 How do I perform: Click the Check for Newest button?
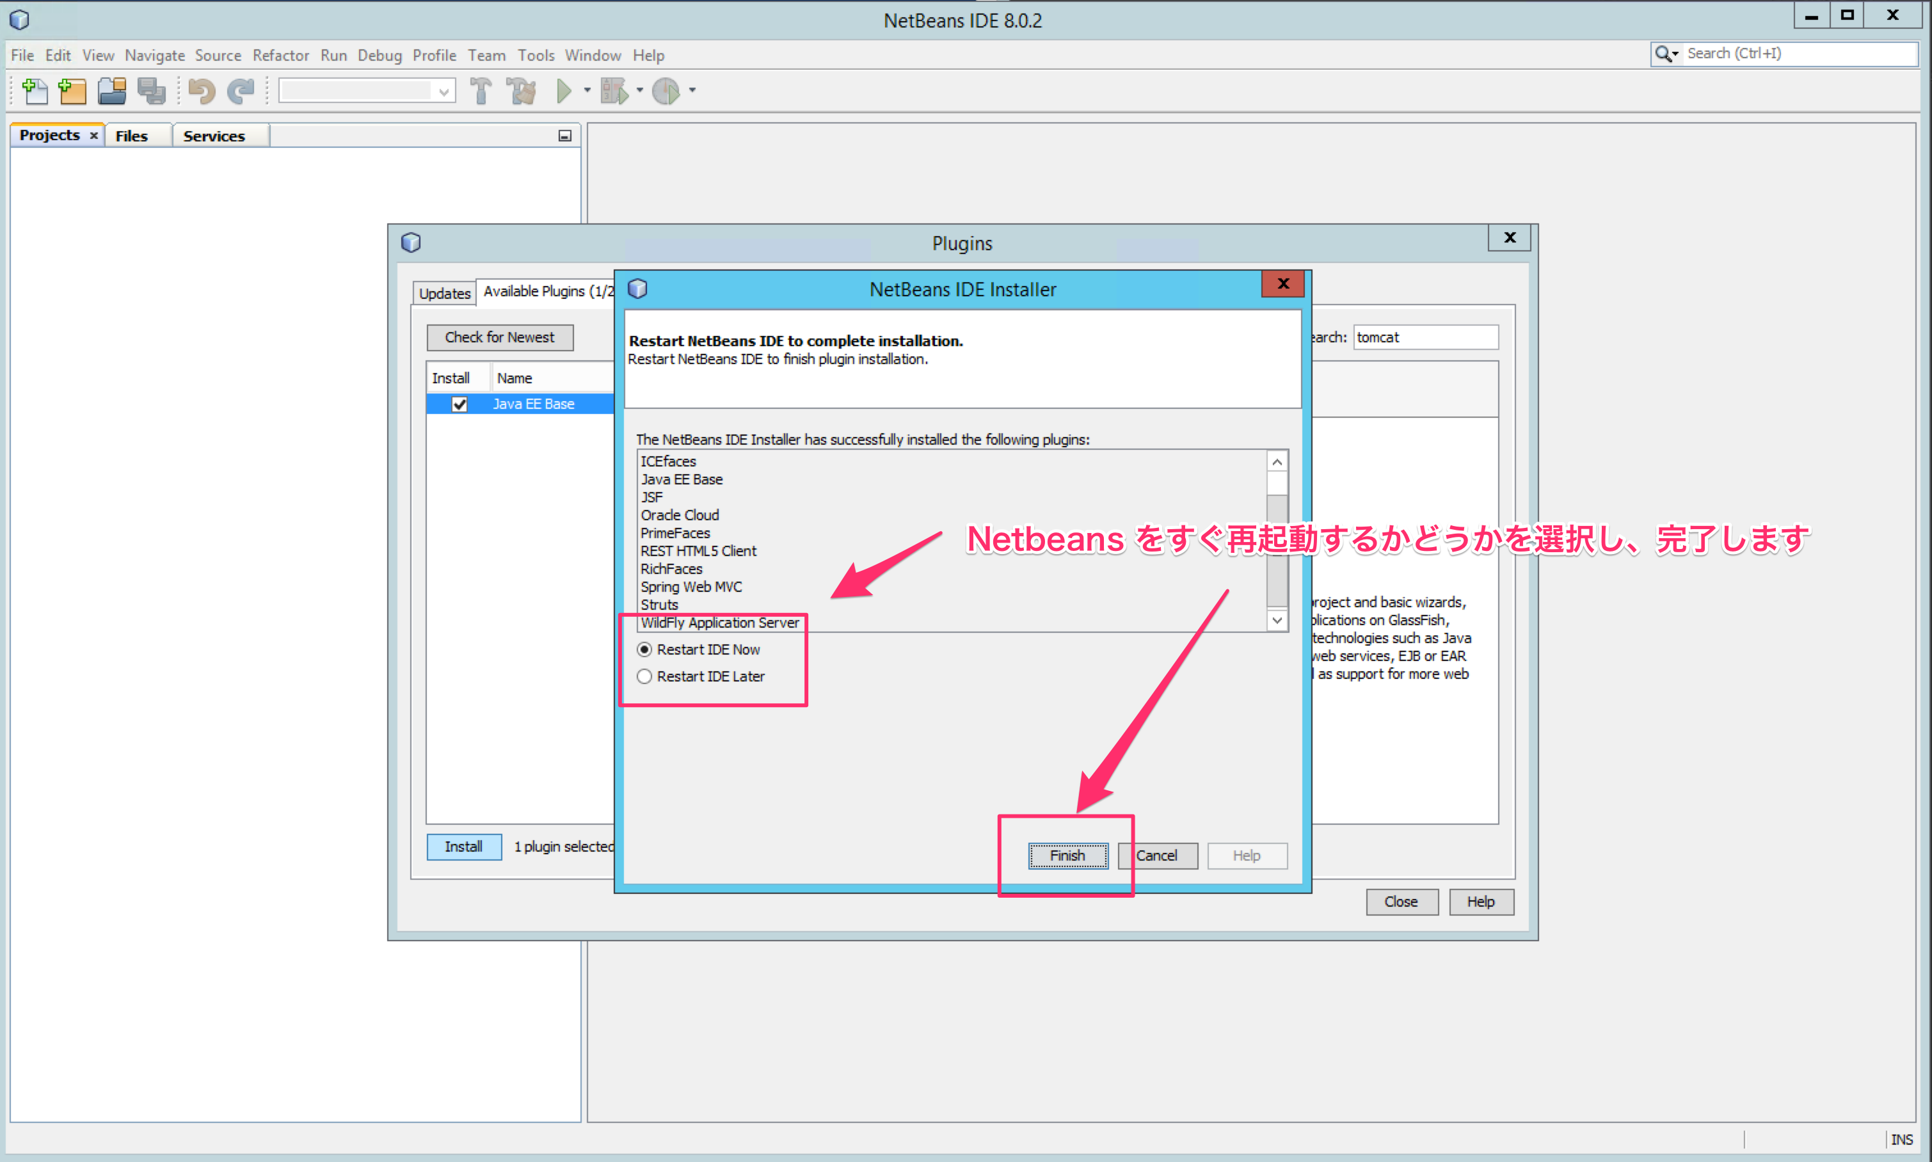pos(500,337)
